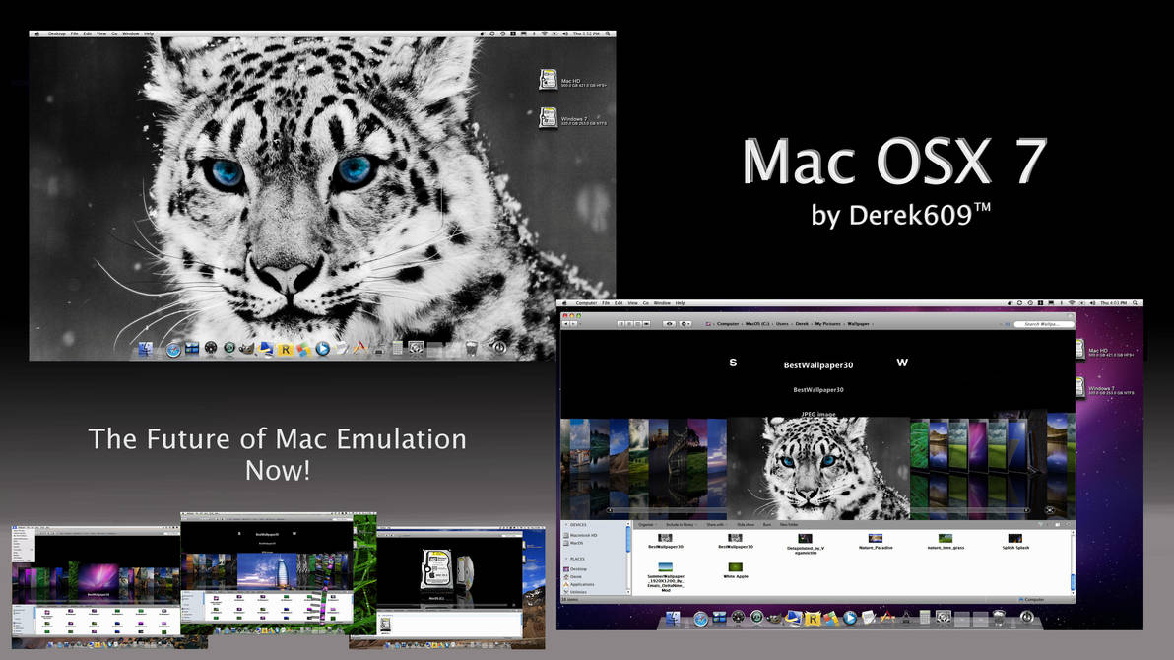
Task: Select Macintosh HD in the sidebar
Action: [581, 536]
